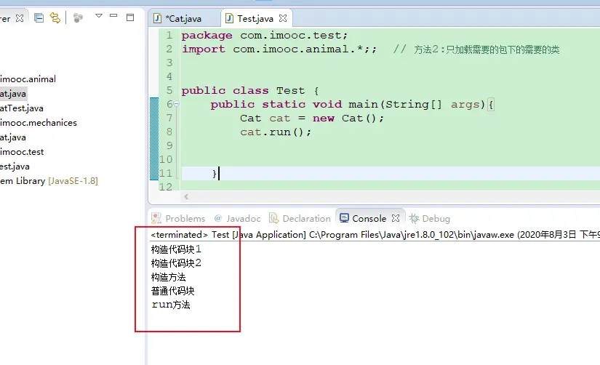Viewport: 600px width, 365px height.
Task: Click the Problems tab icon
Action: (156, 218)
